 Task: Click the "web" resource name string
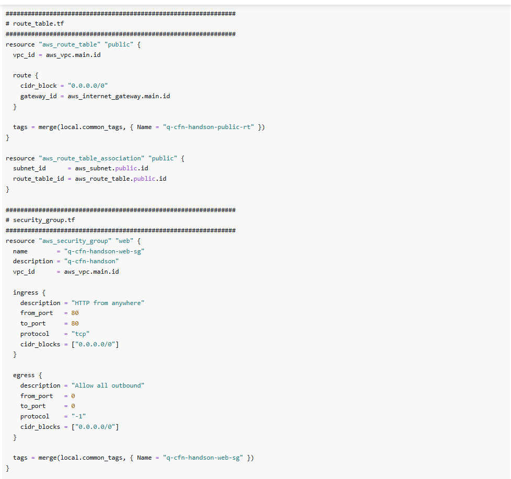tap(124, 241)
